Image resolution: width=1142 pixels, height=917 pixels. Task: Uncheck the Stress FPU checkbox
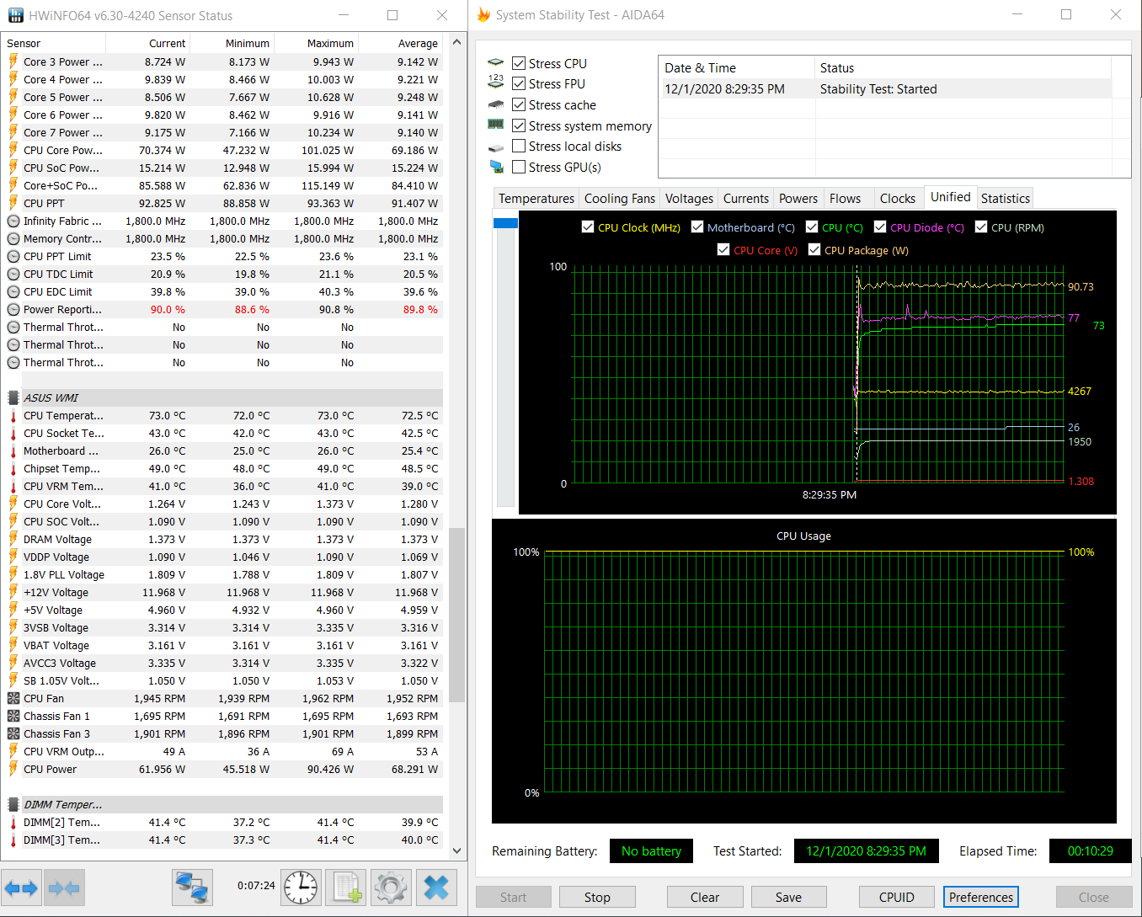519,83
